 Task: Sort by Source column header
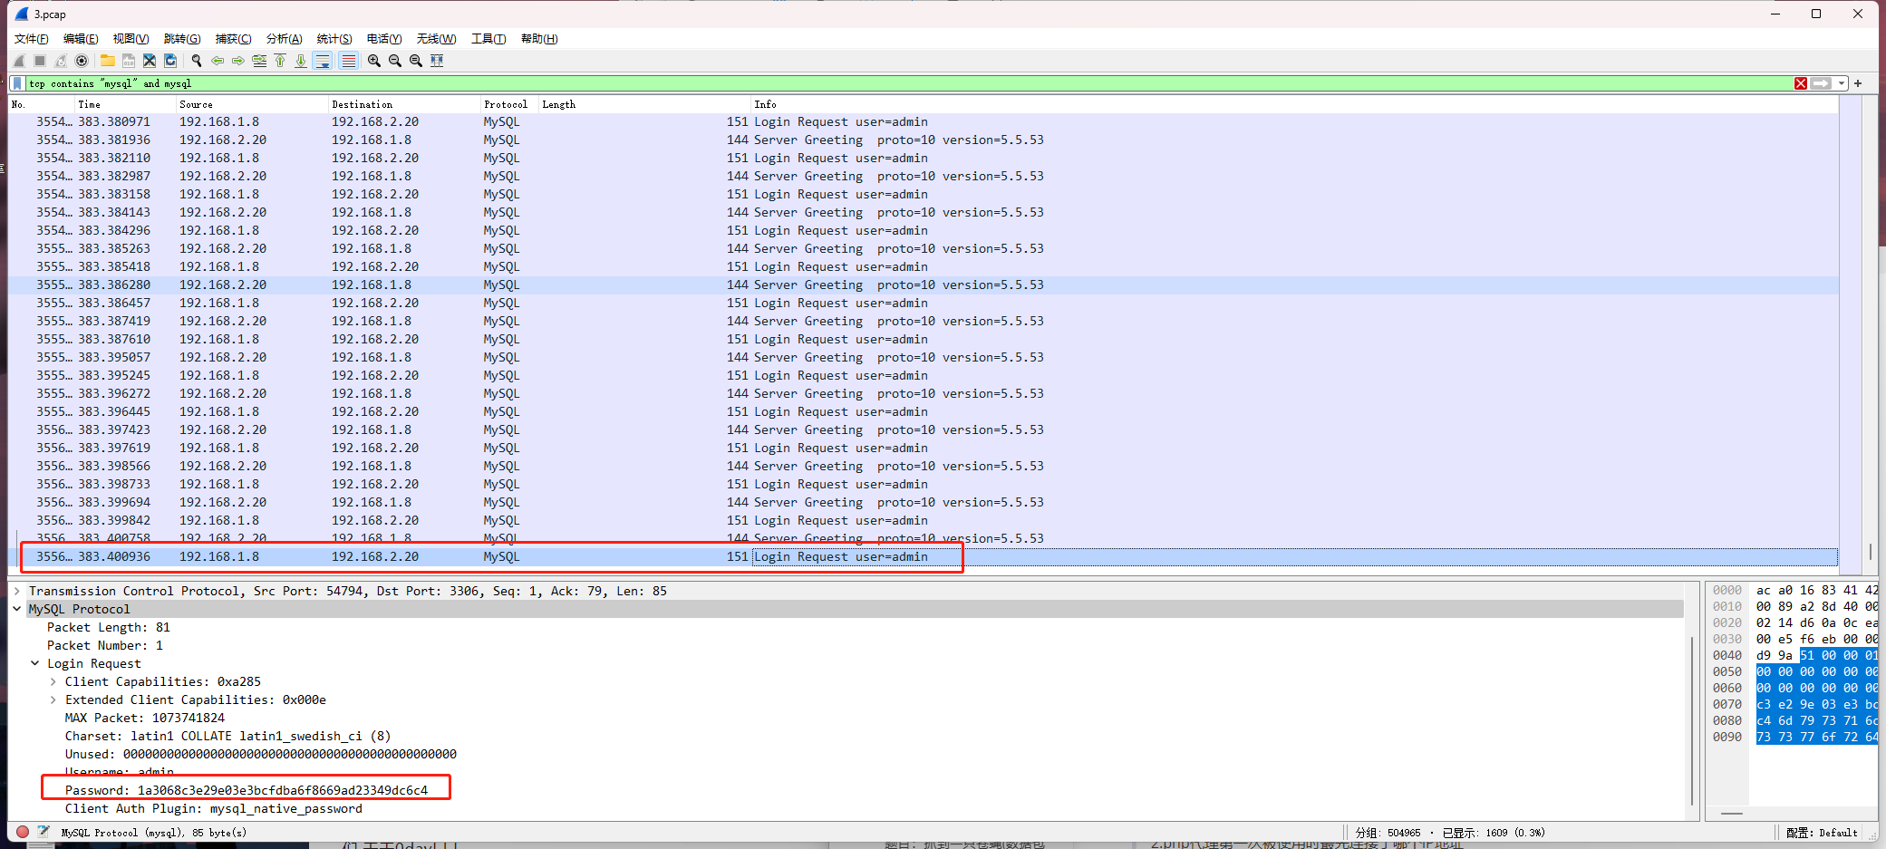(x=252, y=104)
